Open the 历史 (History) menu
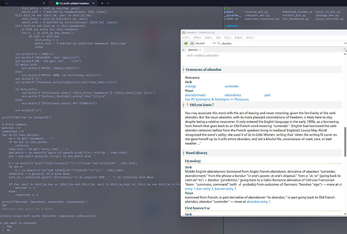Screen dimensions: 347x234 pos(227,38)
